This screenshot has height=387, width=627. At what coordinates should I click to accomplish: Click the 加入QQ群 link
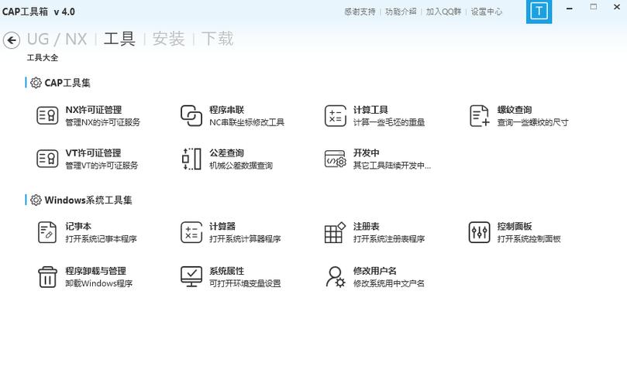pyautogui.click(x=443, y=12)
